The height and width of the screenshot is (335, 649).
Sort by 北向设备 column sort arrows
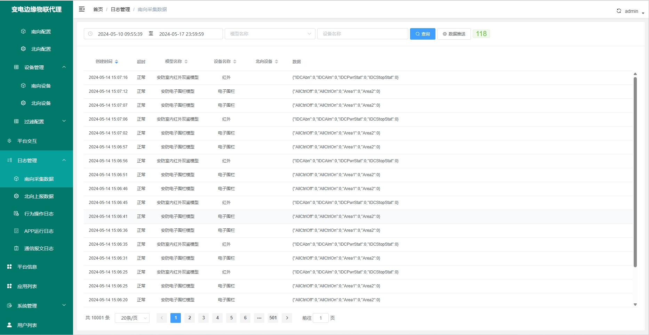pyautogui.click(x=277, y=62)
